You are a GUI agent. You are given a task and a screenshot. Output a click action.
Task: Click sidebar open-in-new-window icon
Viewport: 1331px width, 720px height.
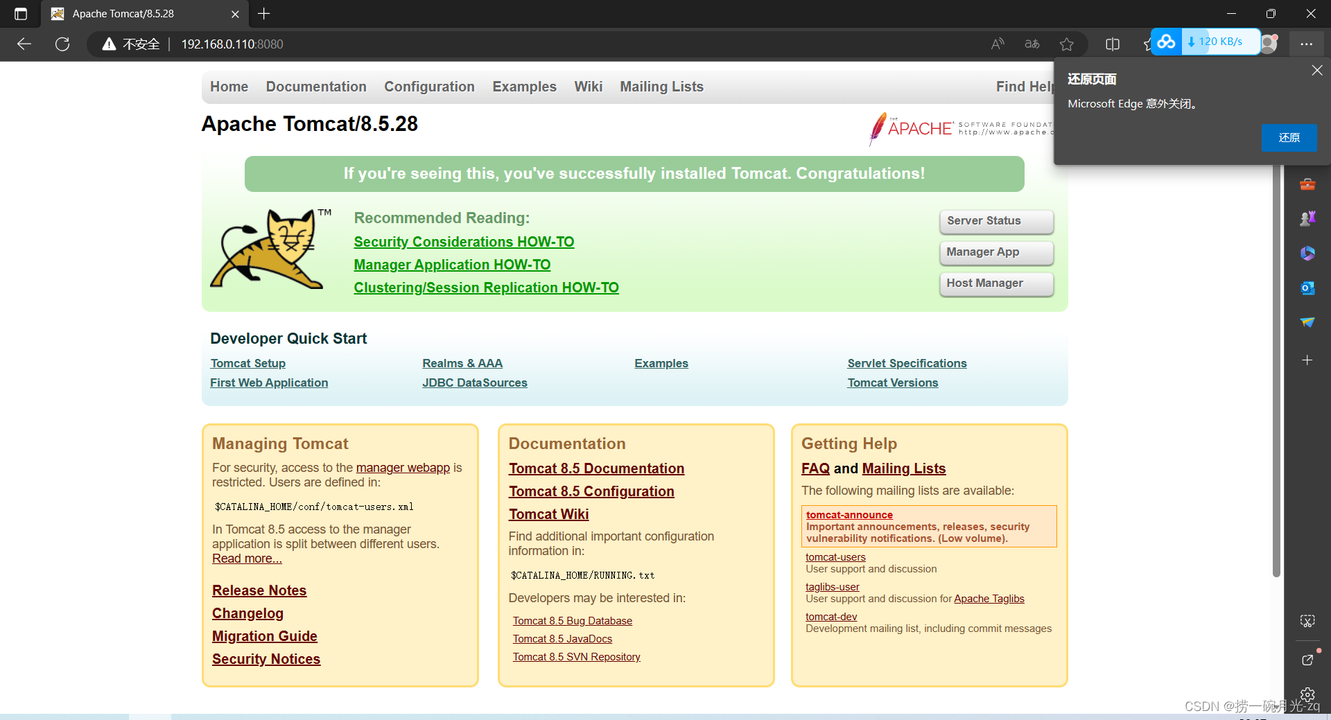pyautogui.click(x=1307, y=660)
